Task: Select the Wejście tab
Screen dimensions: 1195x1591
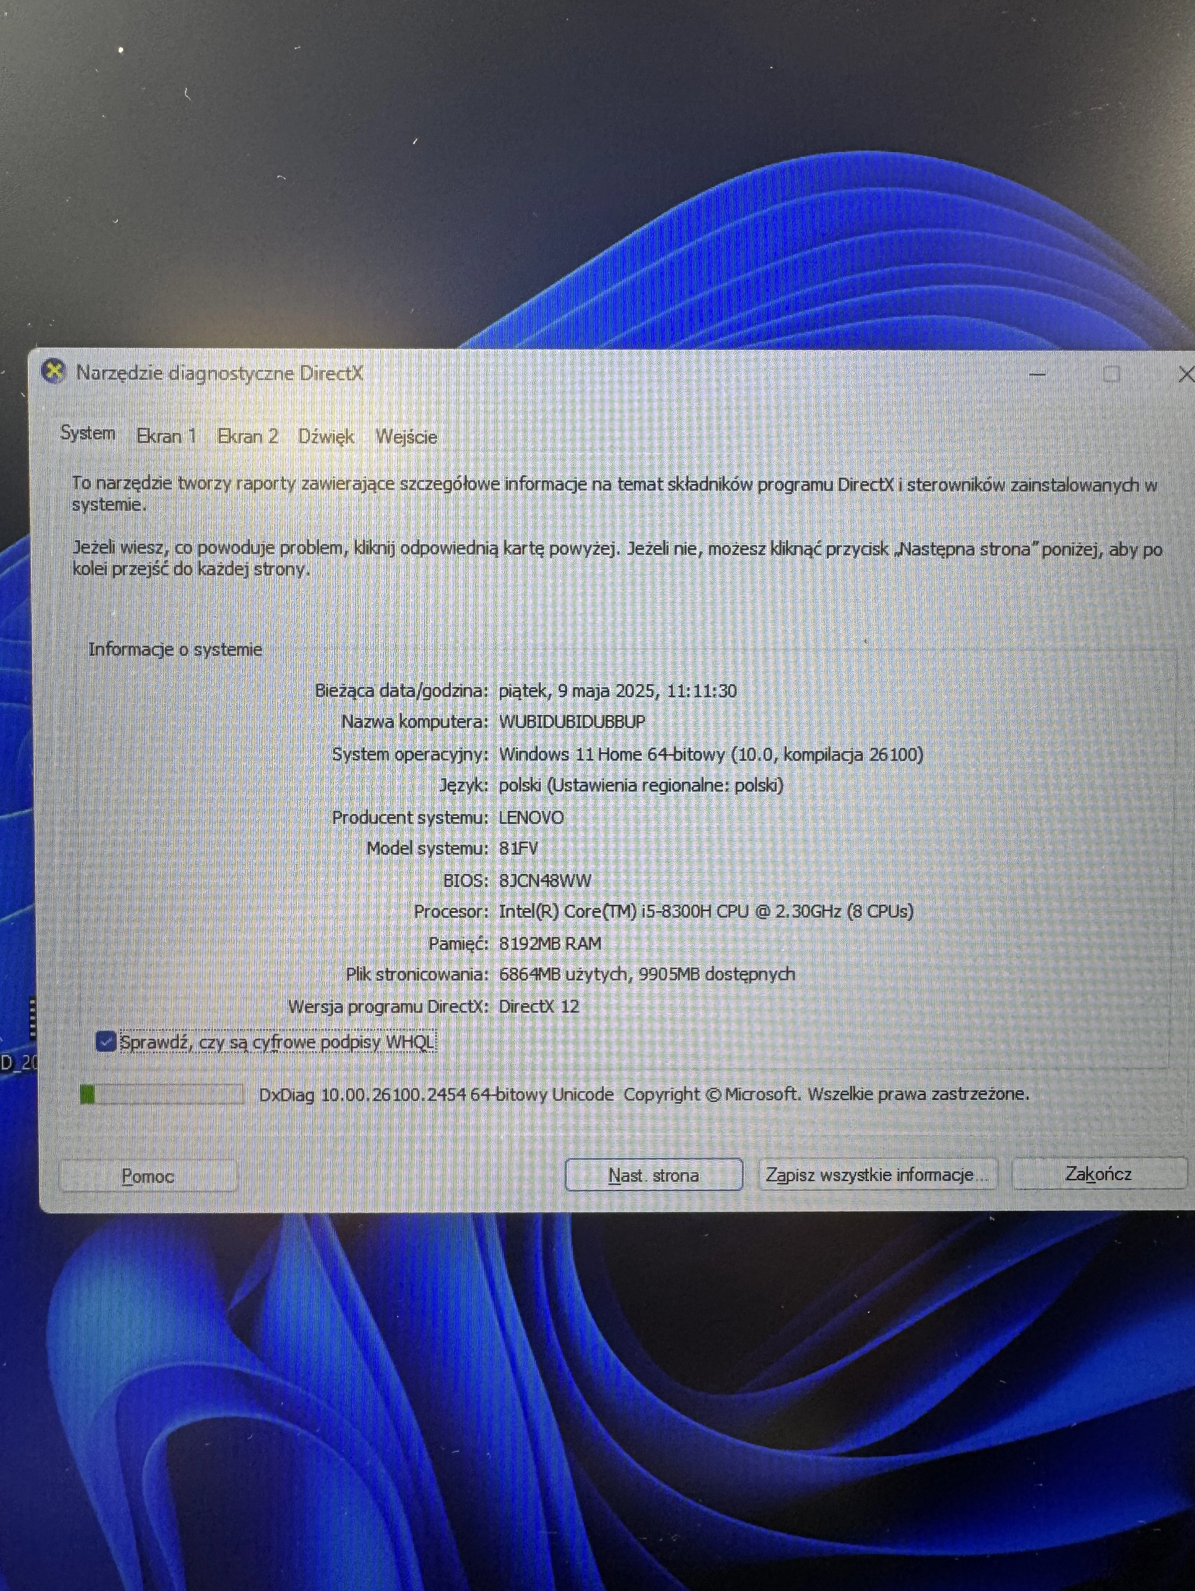Action: (x=407, y=437)
